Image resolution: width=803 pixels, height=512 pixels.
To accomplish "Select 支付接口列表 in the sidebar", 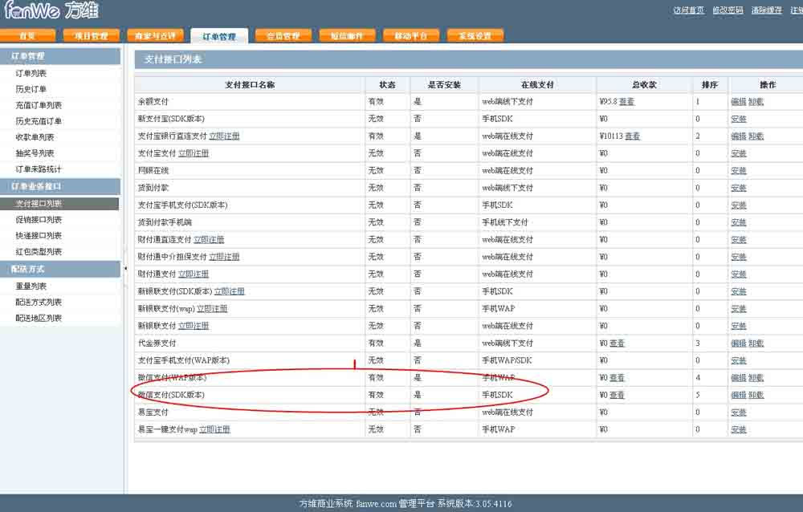I will click(39, 203).
